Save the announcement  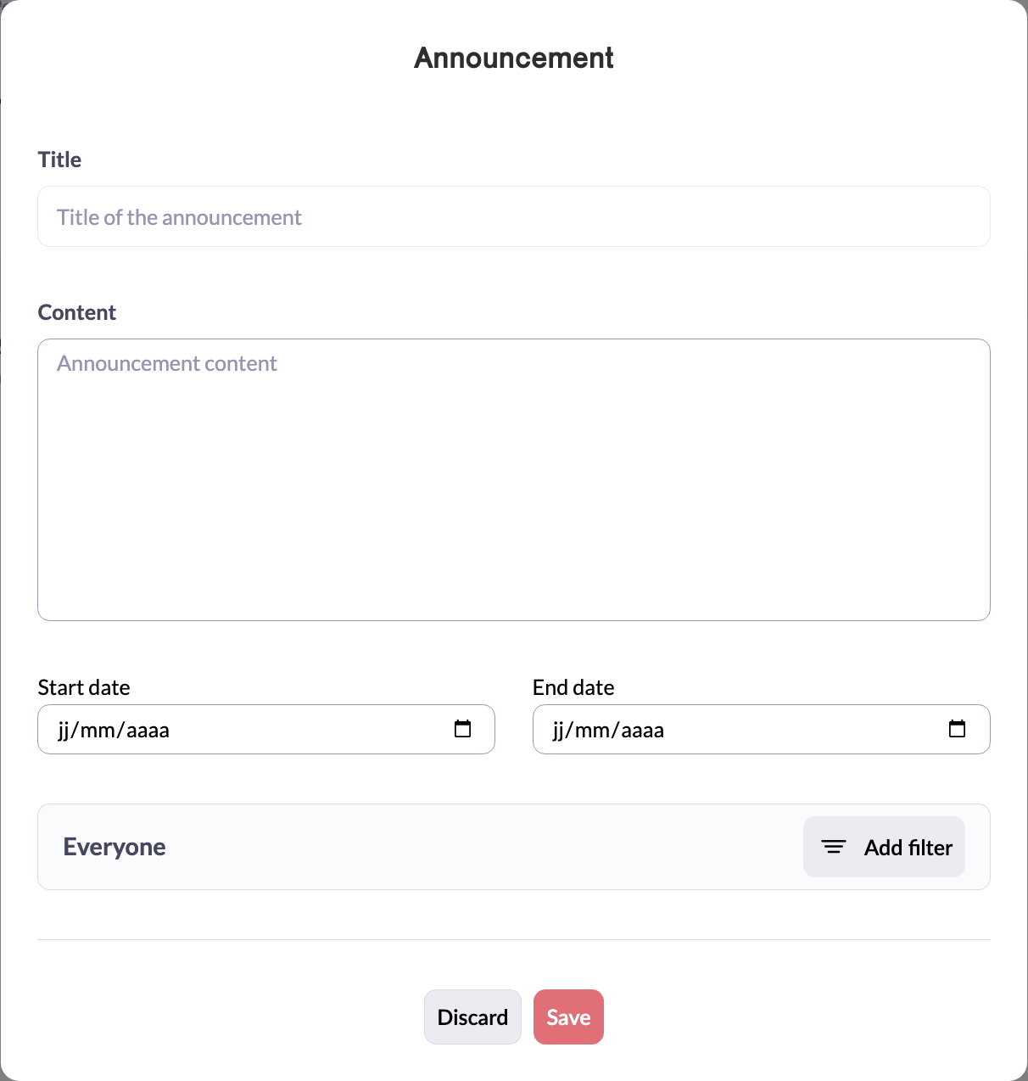click(568, 1017)
